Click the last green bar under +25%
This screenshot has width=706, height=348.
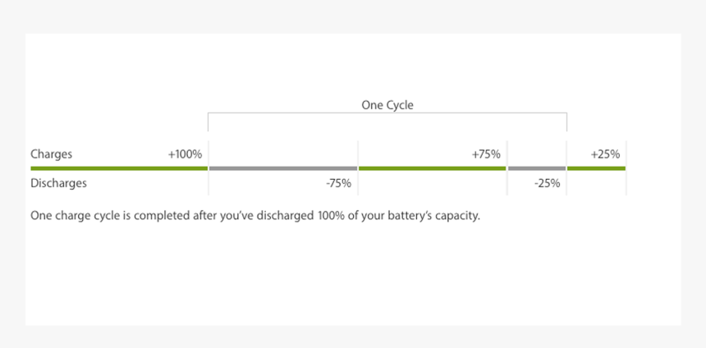[x=596, y=168]
